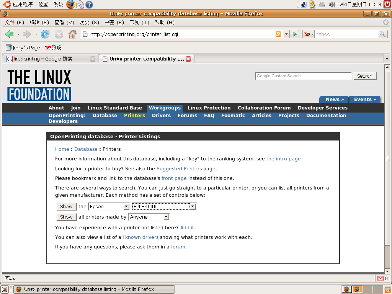Click the Yahoo search magnifier icon
Viewport: 392px width, 294px height.
coord(382,34)
